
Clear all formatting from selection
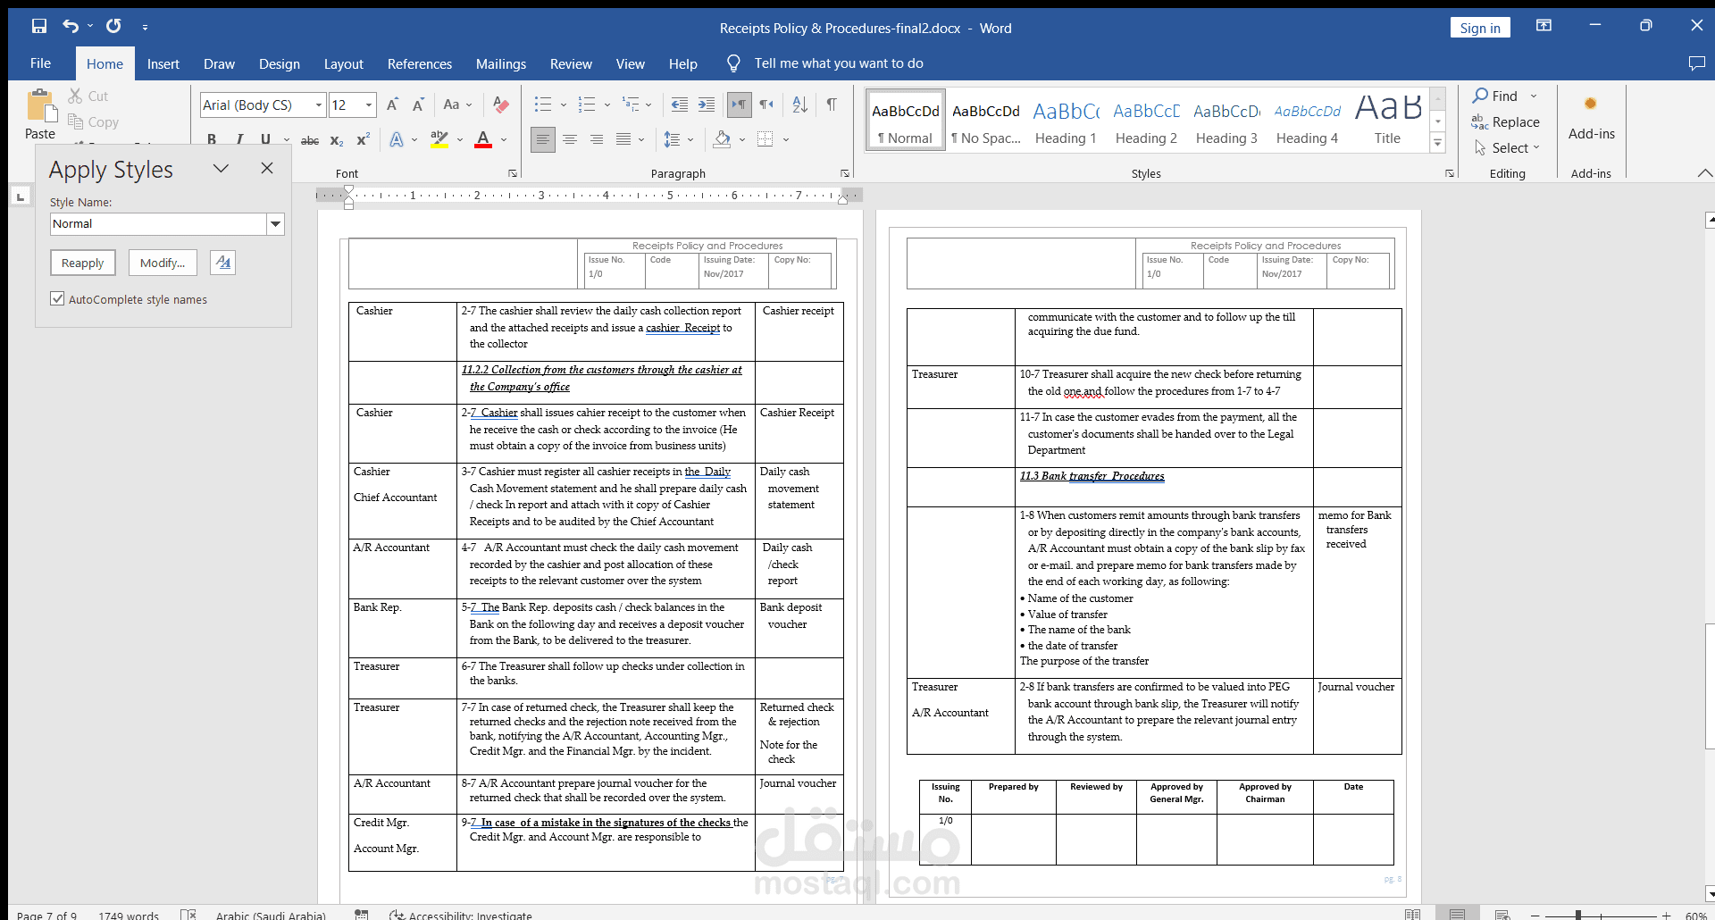[x=501, y=105]
